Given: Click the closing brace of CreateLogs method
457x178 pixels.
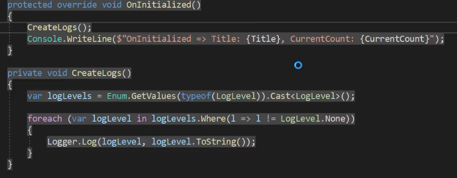Looking at the screenshot, I should 10,165.
